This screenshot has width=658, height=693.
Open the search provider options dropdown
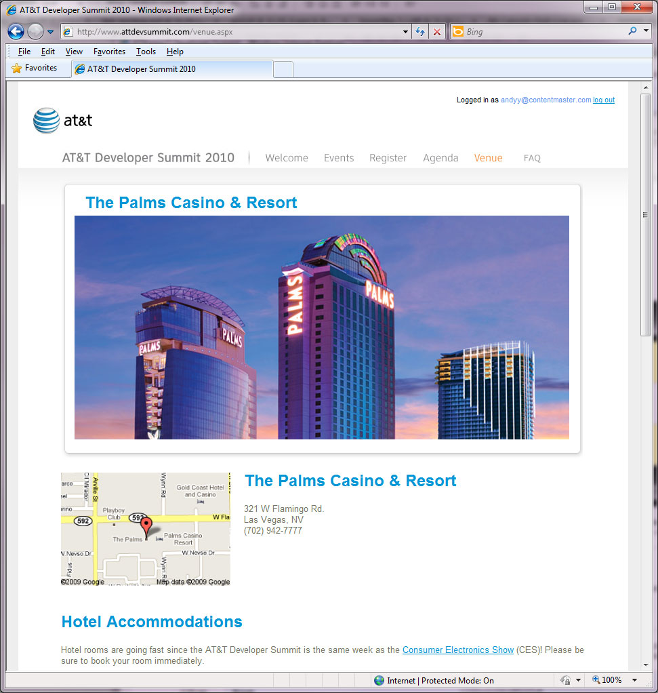pos(646,31)
